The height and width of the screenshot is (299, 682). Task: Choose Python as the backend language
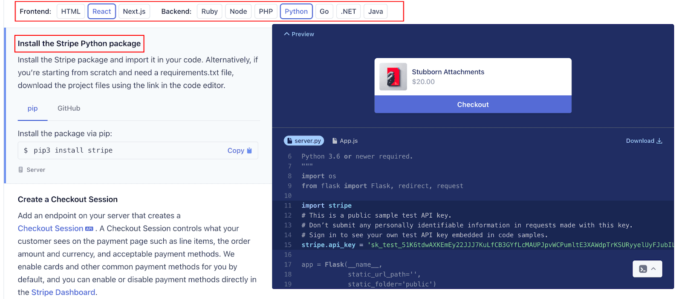[296, 11]
